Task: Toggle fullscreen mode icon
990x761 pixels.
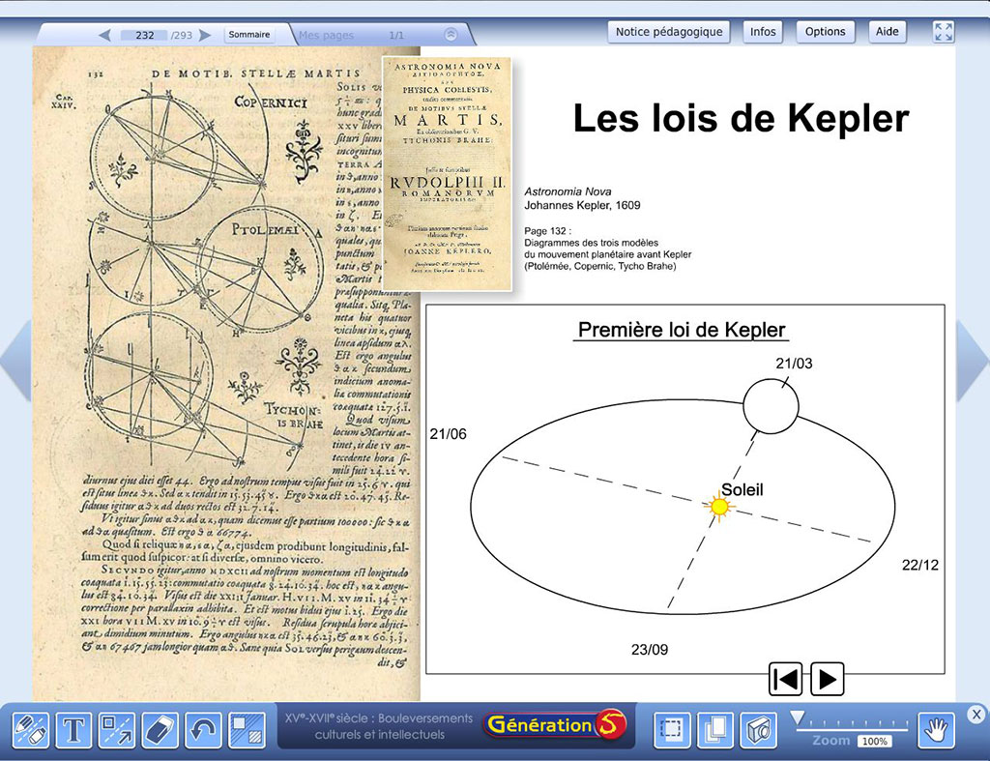Action: pos(944,32)
